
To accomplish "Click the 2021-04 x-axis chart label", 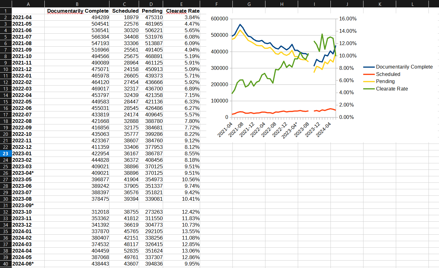I will point(225,130).
